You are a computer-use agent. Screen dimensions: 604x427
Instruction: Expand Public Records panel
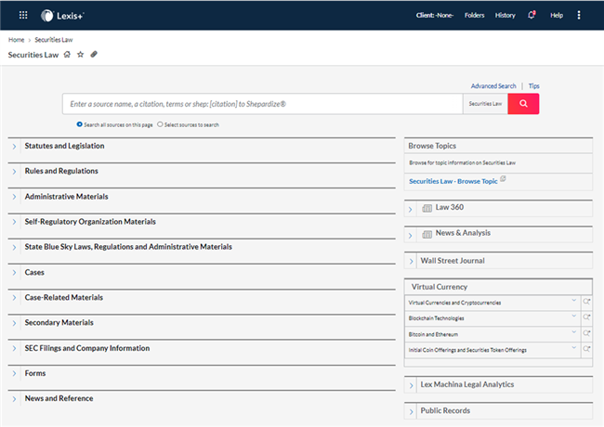click(x=411, y=411)
